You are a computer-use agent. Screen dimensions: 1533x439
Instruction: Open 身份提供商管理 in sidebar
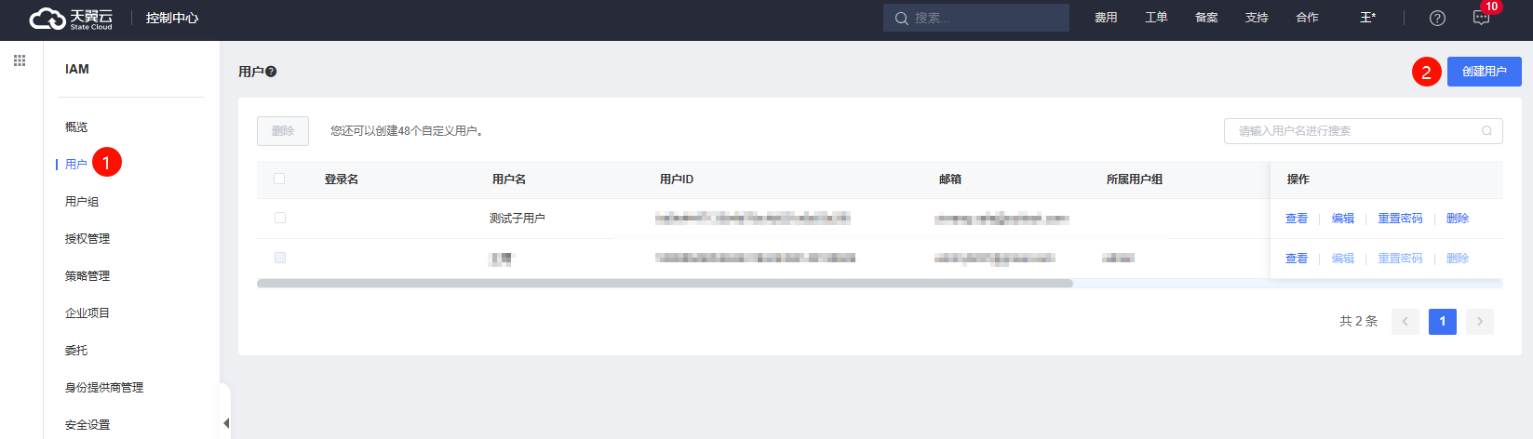(104, 388)
